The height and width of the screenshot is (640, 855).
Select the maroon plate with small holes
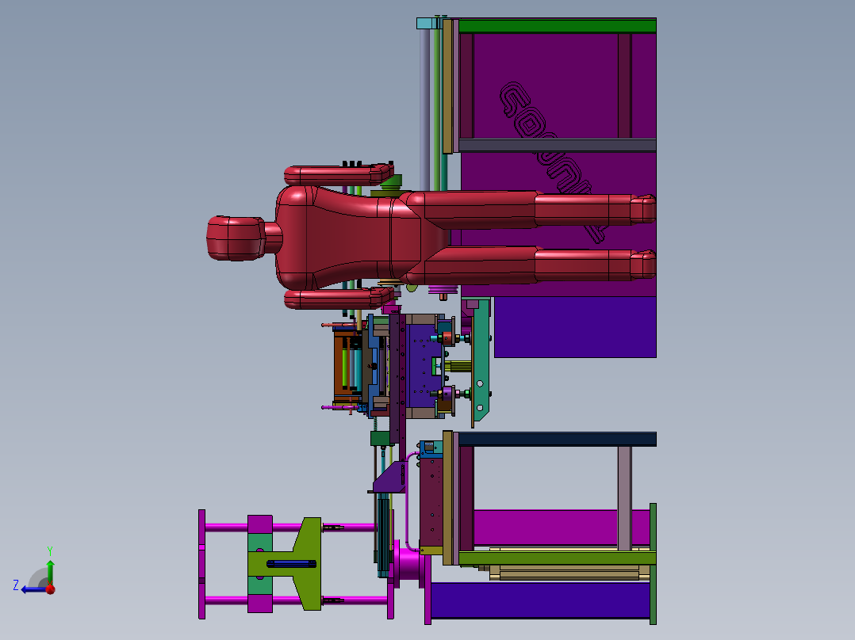[x=431, y=504]
